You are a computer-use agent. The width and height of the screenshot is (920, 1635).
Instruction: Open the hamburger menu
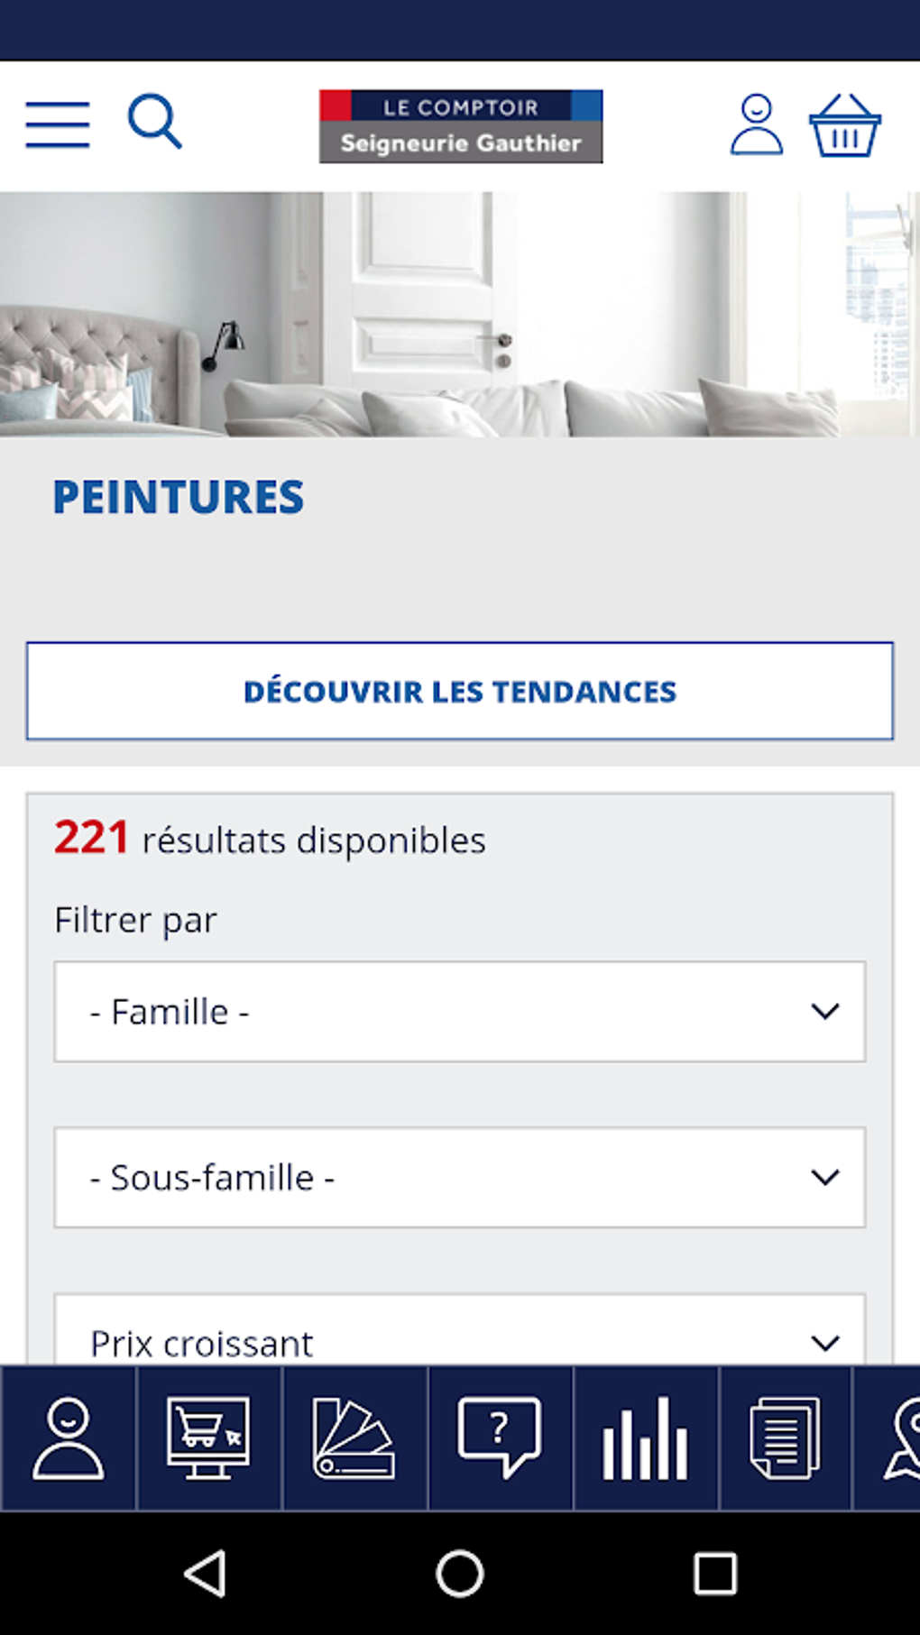pyautogui.click(x=58, y=124)
